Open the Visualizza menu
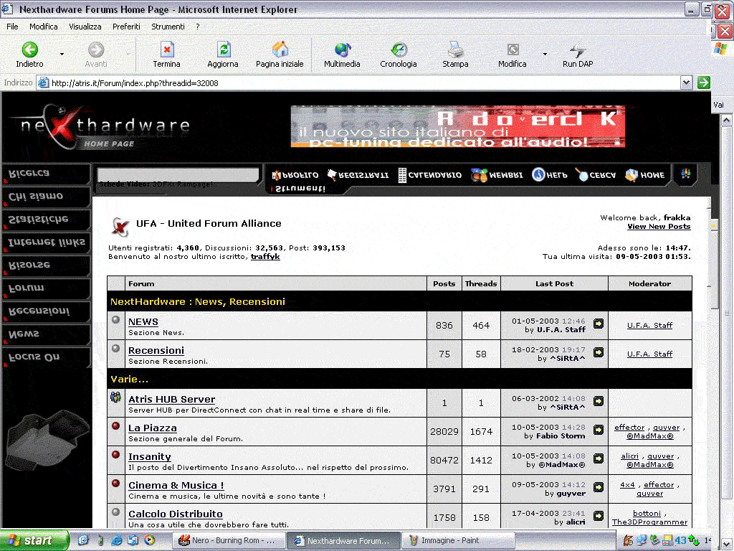Viewport: 734px width, 551px height. [x=85, y=27]
